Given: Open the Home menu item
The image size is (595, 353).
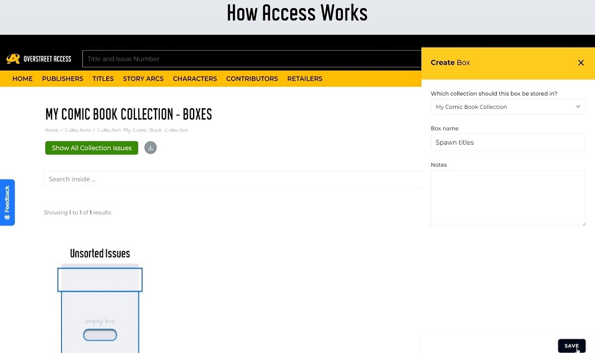Looking at the screenshot, I should 23,78.
